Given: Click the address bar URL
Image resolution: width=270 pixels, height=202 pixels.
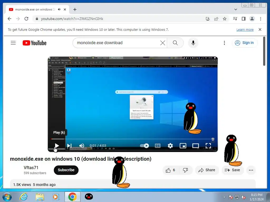Looking at the screenshot, I should coord(72,19).
